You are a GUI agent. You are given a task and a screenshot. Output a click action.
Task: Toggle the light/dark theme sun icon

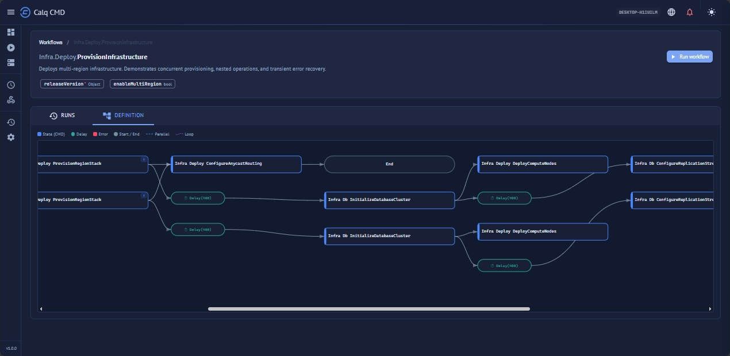[712, 12]
